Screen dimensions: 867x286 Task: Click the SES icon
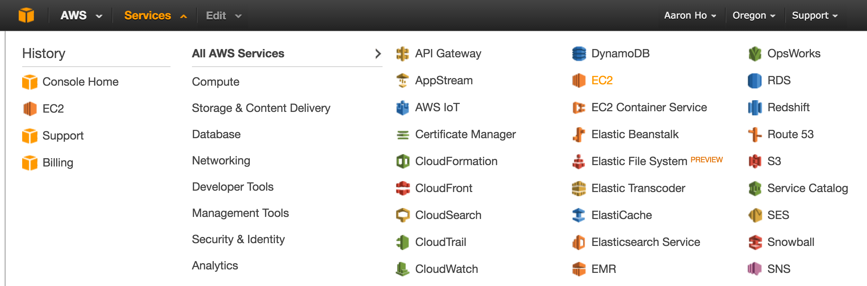coord(755,215)
